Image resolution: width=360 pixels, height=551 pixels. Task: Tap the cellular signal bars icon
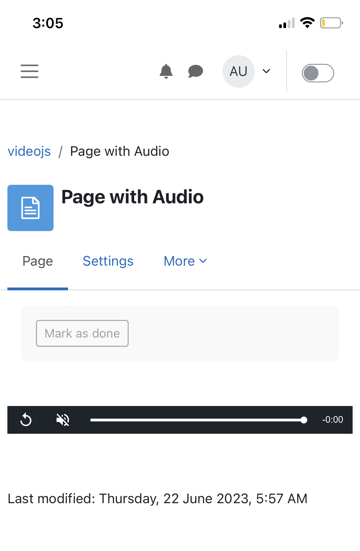287,23
